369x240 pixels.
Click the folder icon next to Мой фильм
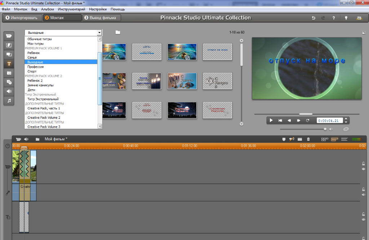click(37, 139)
